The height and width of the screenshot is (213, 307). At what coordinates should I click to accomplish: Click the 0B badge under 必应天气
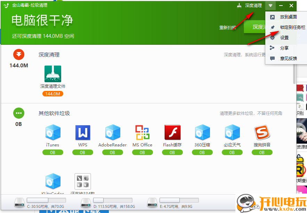[232, 152]
